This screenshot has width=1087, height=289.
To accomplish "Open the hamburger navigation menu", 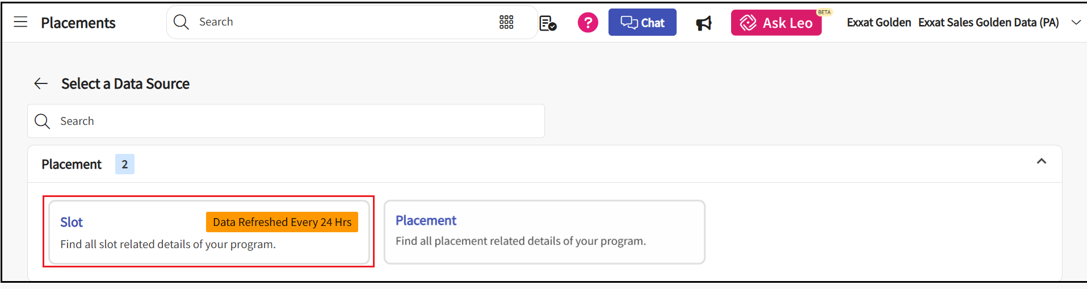I will pyautogui.click(x=20, y=22).
